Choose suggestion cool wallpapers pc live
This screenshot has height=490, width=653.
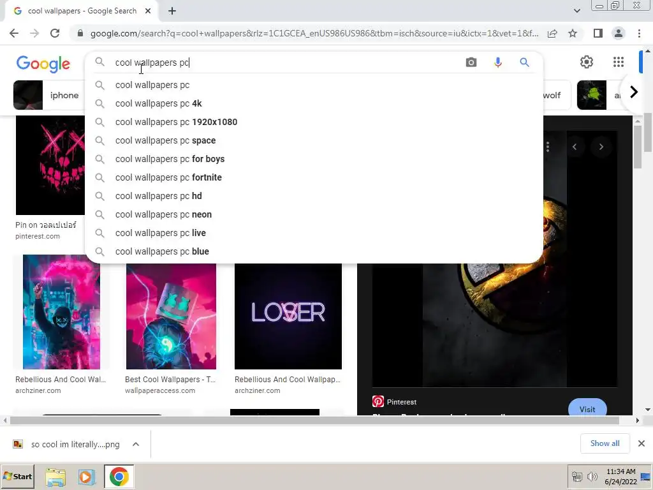pos(314,233)
